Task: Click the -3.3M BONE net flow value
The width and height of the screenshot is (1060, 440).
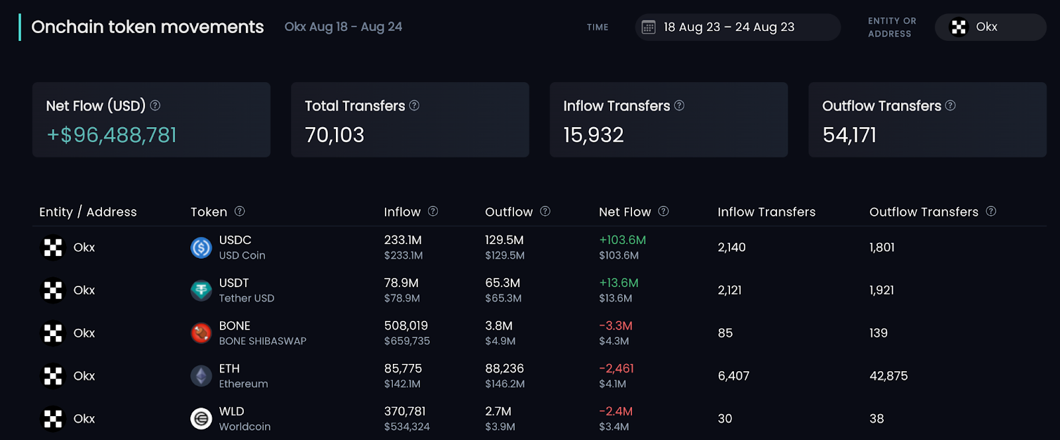Action: tap(615, 326)
